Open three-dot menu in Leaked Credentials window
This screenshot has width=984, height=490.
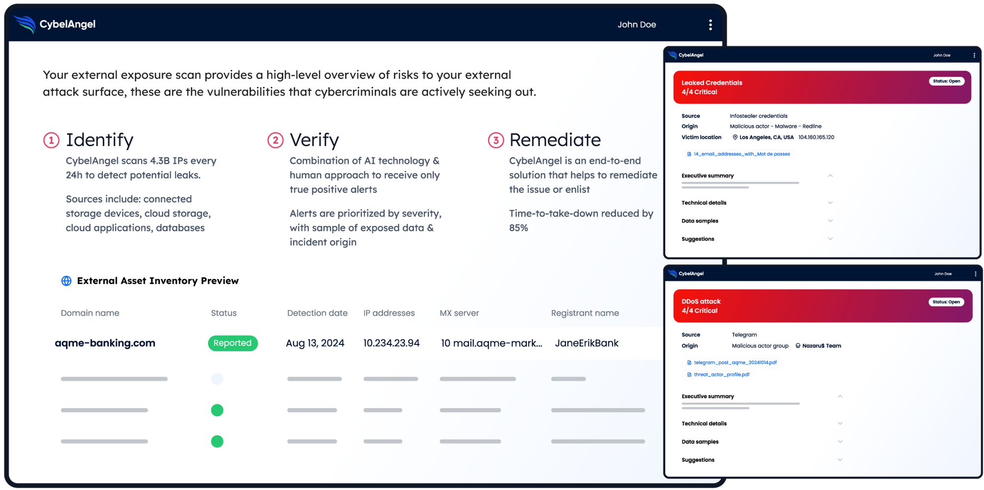974,56
